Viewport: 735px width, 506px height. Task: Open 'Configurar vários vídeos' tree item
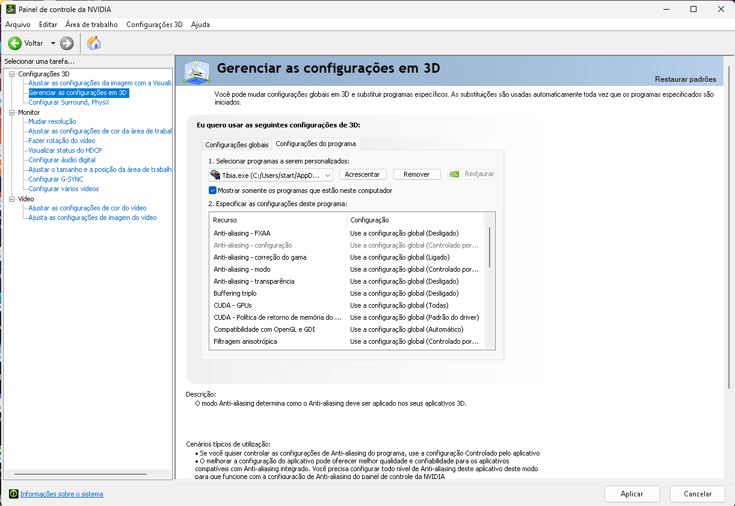pos(64,189)
